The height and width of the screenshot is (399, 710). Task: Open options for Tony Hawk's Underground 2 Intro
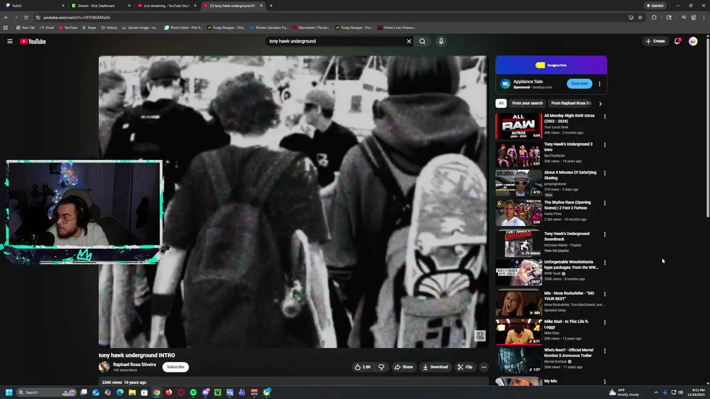[605, 145]
